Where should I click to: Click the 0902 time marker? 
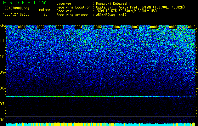point(41,27)
